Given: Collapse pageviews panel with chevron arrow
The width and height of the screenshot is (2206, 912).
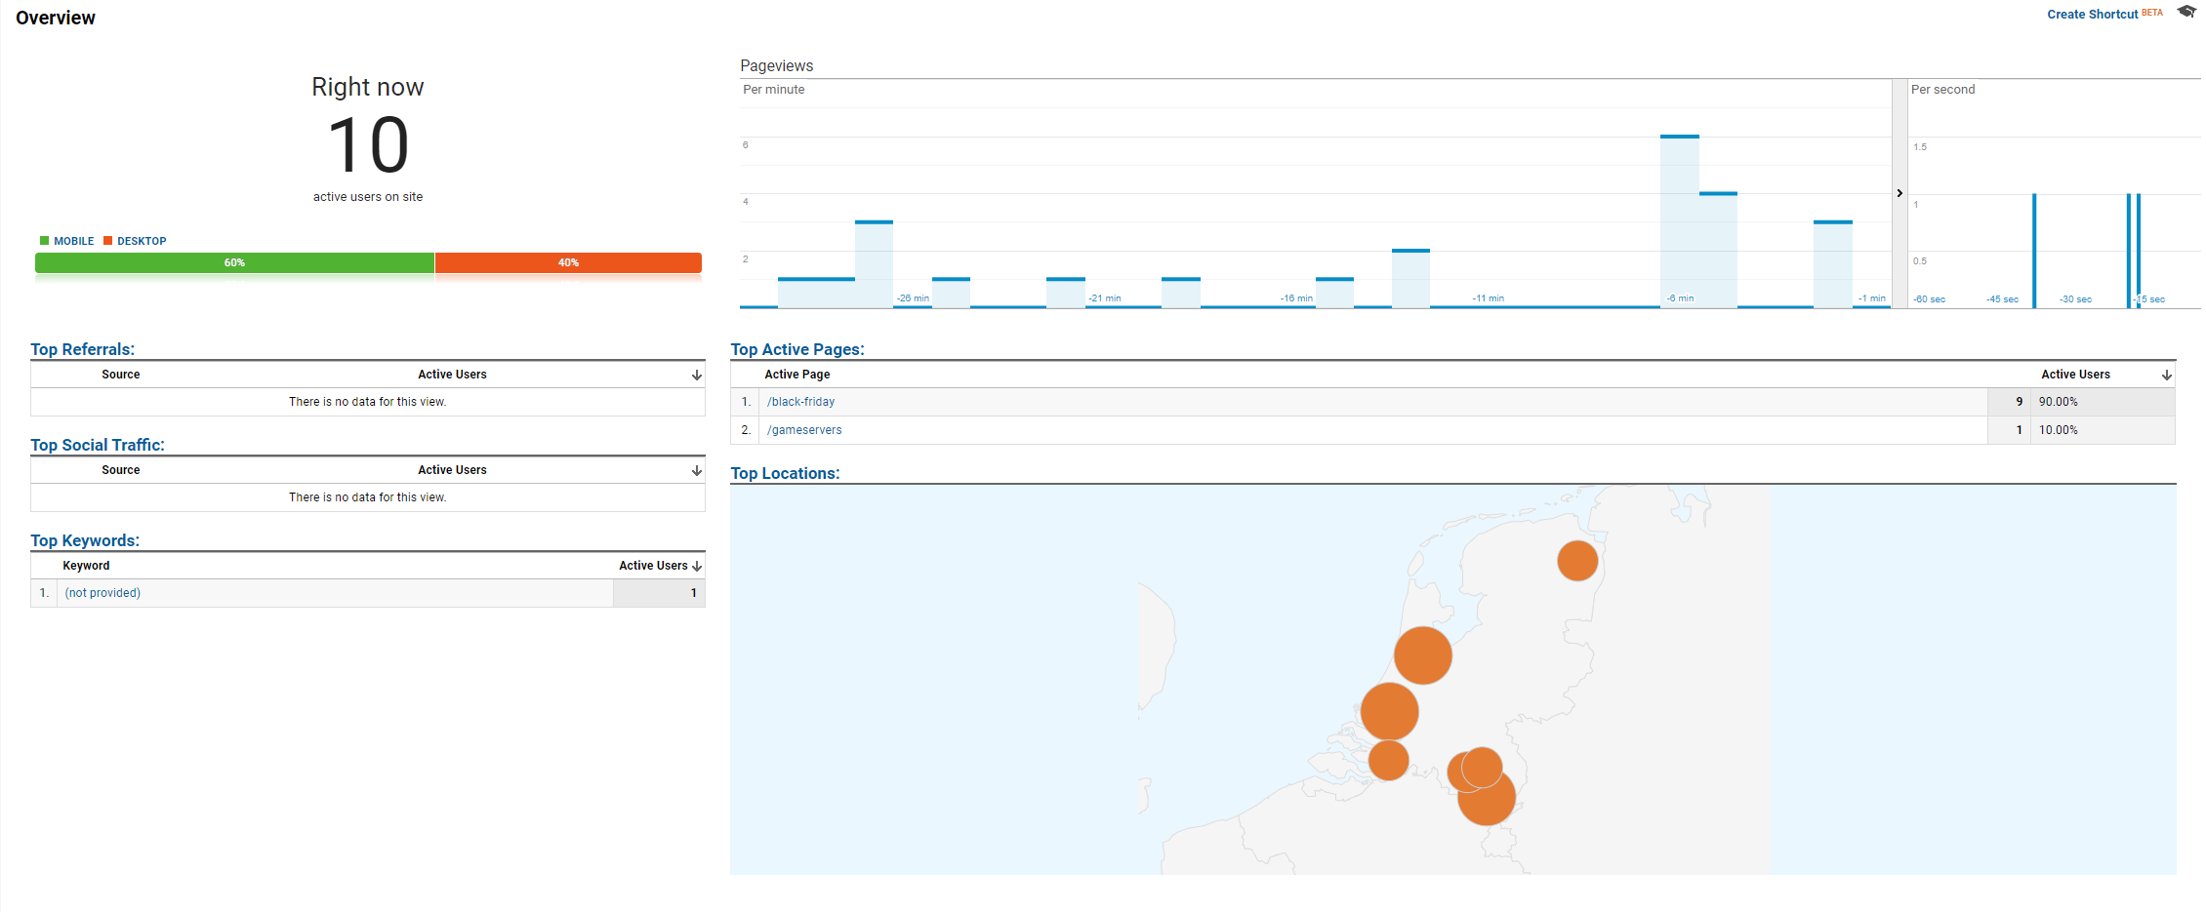Looking at the screenshot, I should 1900,193.
